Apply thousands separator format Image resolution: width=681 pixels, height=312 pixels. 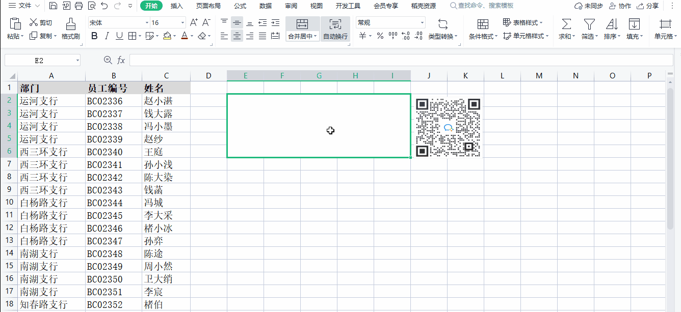tap(392, 36)
